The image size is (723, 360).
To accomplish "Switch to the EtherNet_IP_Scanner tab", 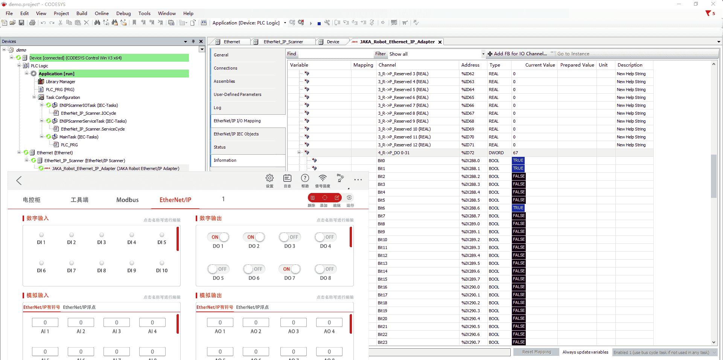I will (283, 42).
